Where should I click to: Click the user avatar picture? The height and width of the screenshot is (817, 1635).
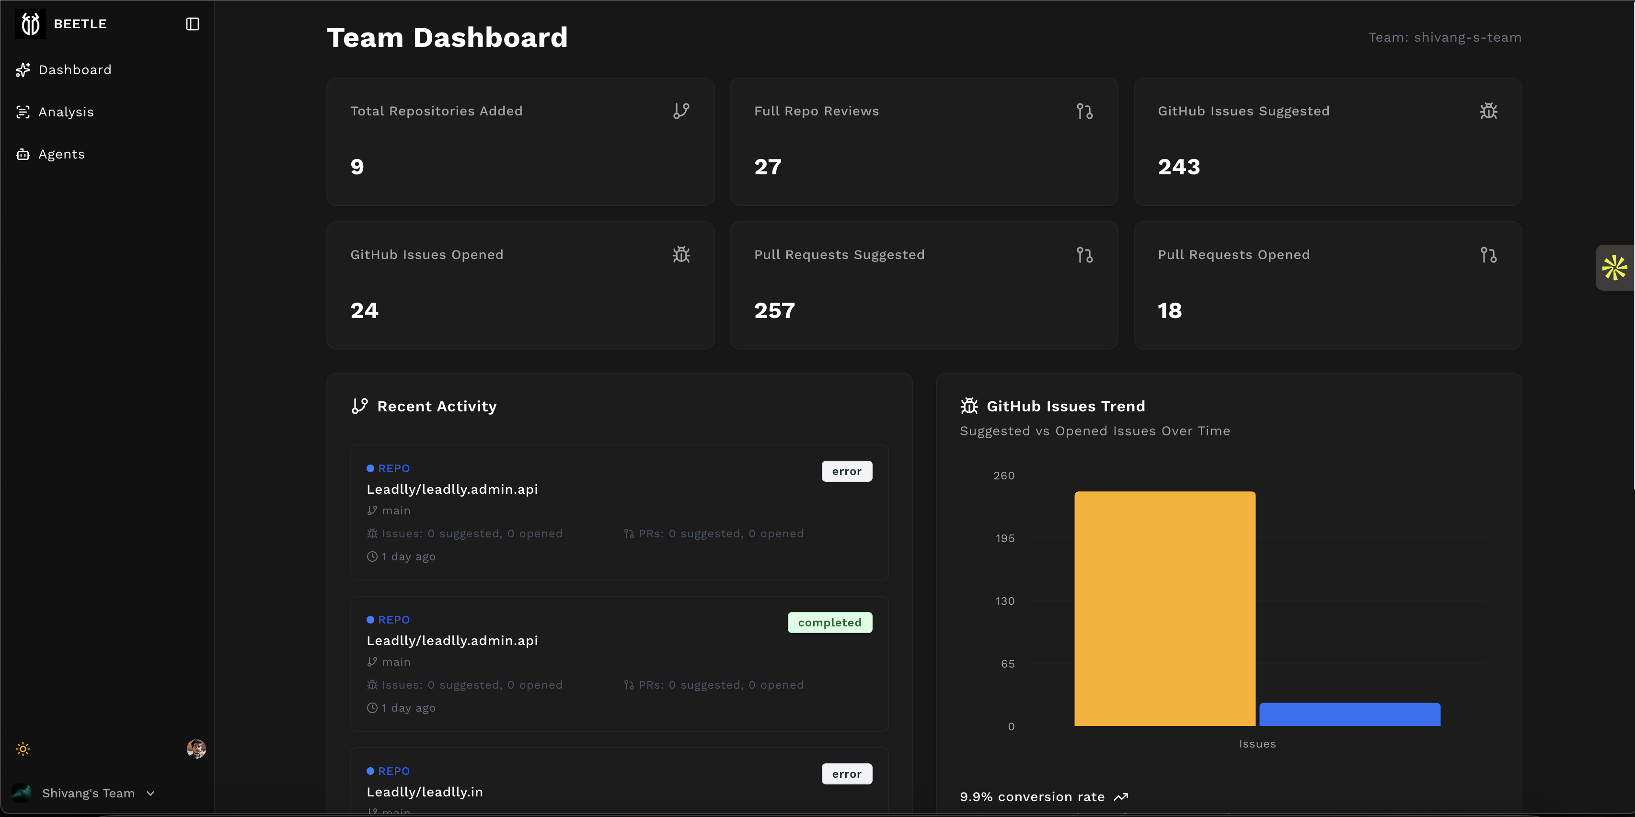[x=196, y=749]
